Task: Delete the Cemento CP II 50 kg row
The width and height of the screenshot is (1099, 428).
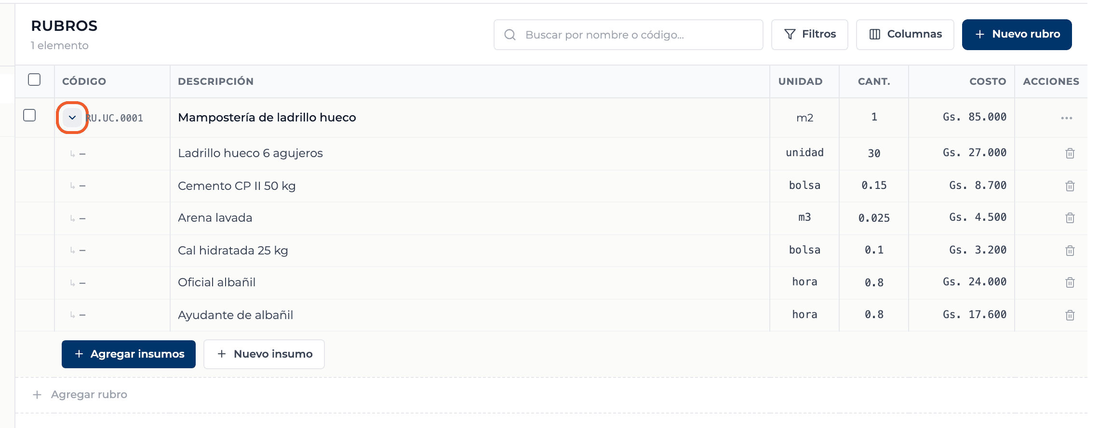Action: click(1070, 186)
